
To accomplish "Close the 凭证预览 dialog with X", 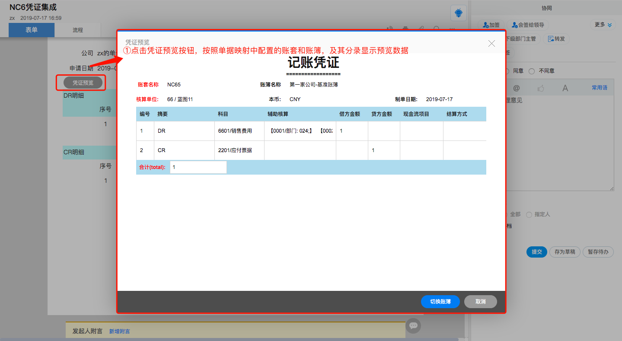I will (491, 43).
